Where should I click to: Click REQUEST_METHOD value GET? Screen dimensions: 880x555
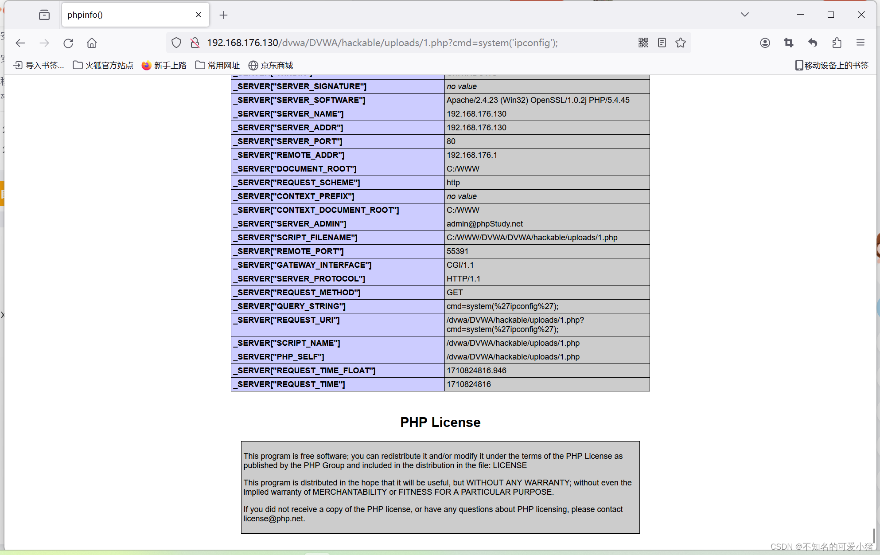tap(455, 293)
